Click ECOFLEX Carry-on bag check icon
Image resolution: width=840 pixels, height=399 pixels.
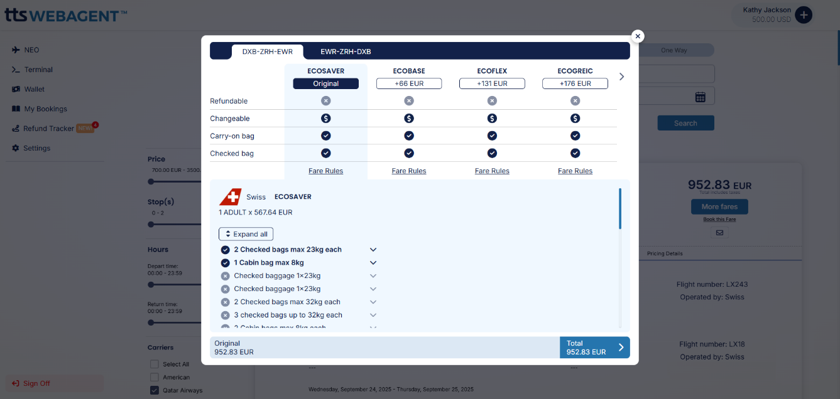click(x=492, y=136)
